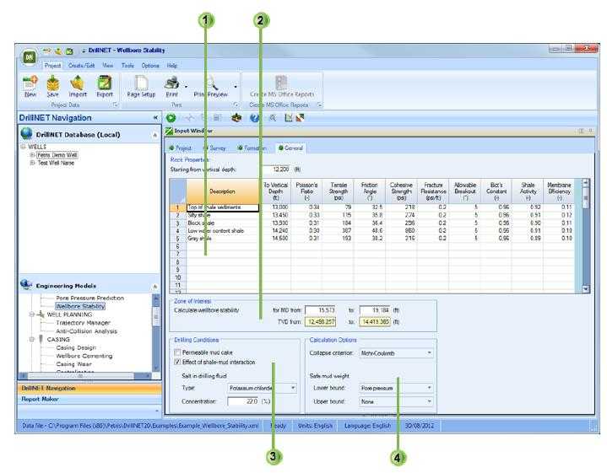Collapse the CASING tree node
The width and height of the screenshot is (607, 473).
click(32, 339)
